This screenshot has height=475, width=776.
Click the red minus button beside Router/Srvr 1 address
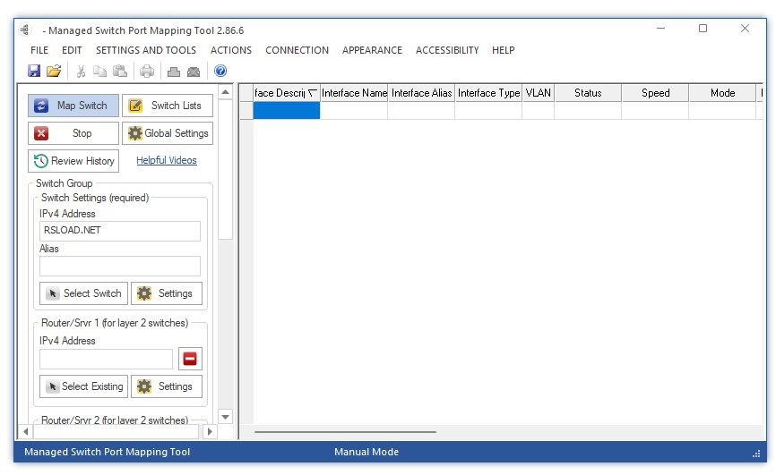click(190, 359)
